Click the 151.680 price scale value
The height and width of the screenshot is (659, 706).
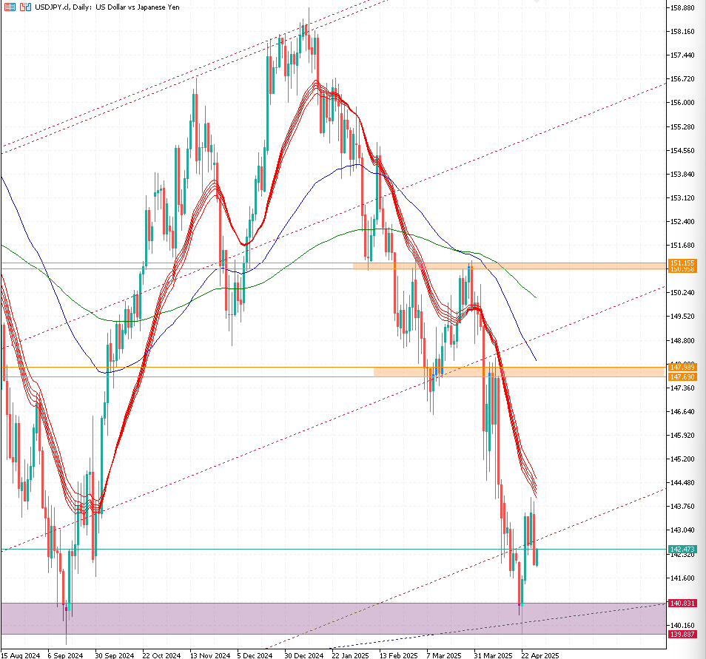(x=682, y=246)
